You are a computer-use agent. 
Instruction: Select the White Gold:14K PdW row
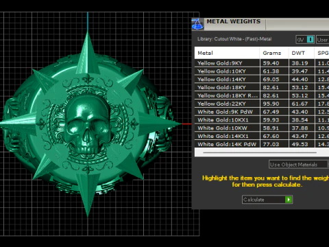pyautogui.click(x=262, y=144)
